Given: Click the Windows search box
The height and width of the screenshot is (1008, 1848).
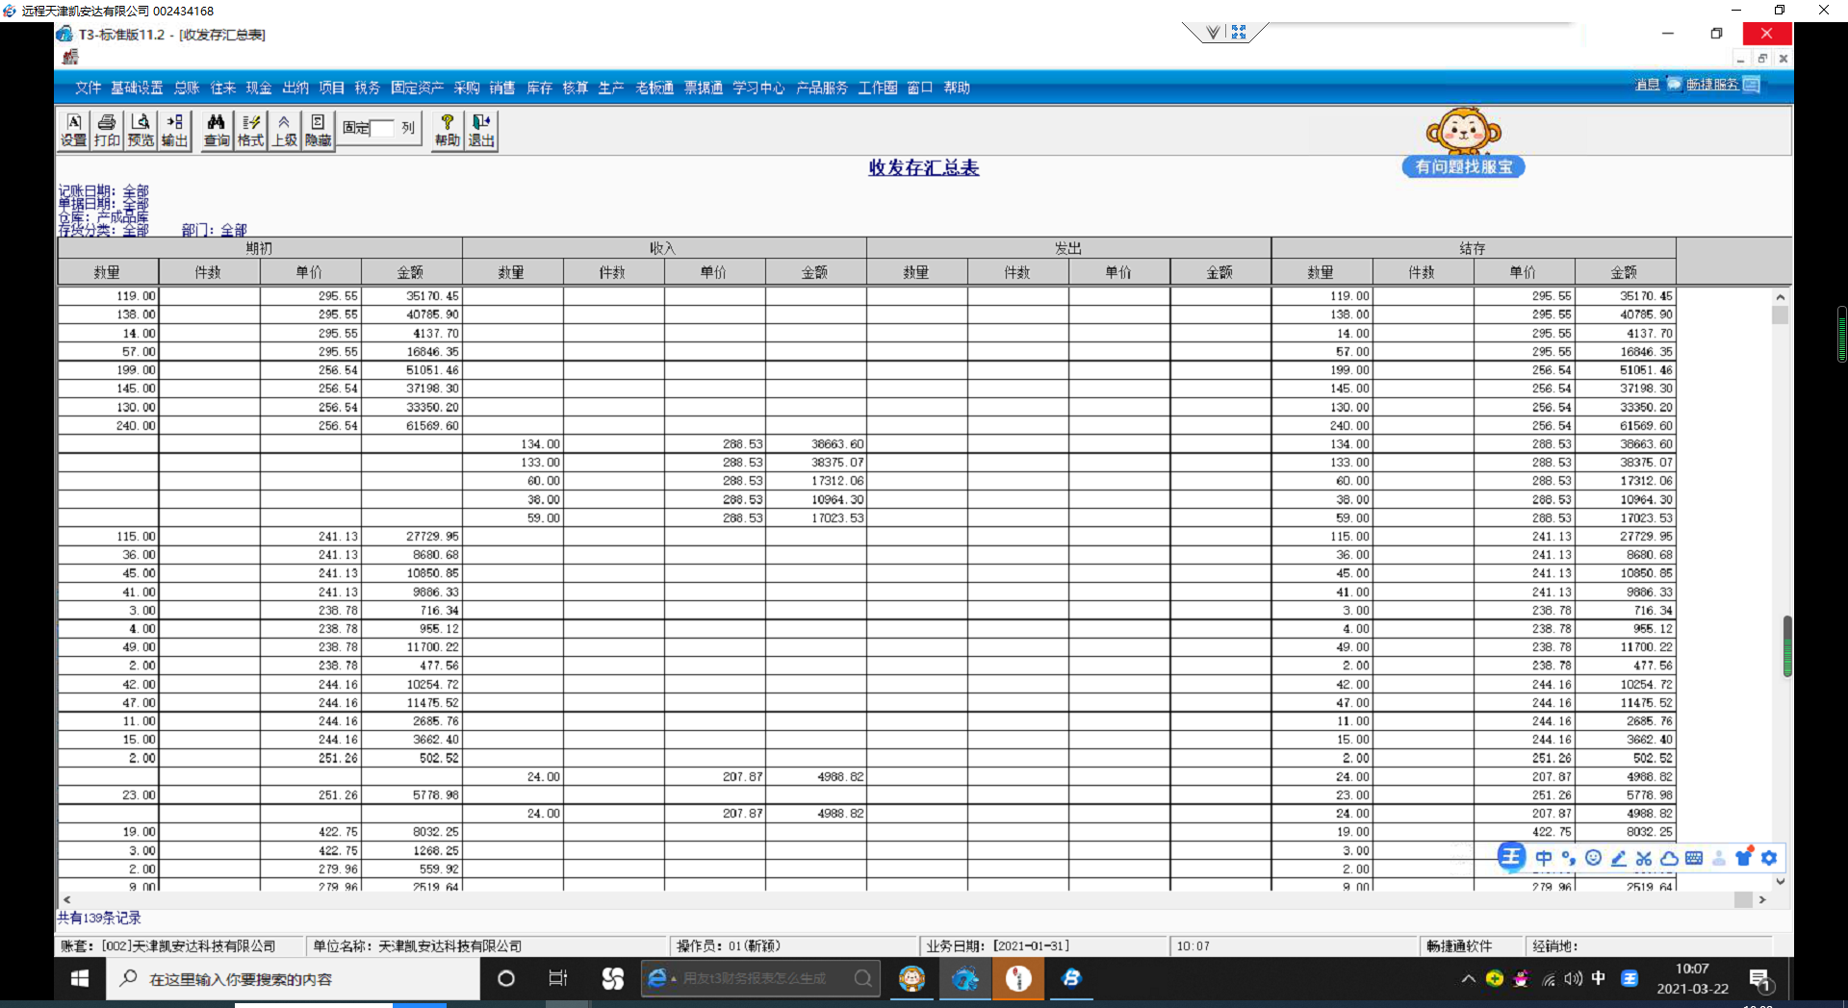Looking at the screenshot, I should 294,979.
